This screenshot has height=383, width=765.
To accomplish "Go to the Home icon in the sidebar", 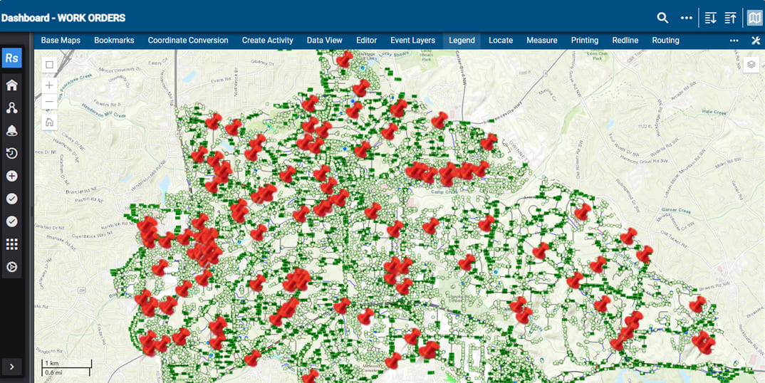I will (x=11, y=85).
